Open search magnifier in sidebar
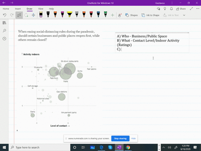The image size is (201, 151). (x=4, y=31)
